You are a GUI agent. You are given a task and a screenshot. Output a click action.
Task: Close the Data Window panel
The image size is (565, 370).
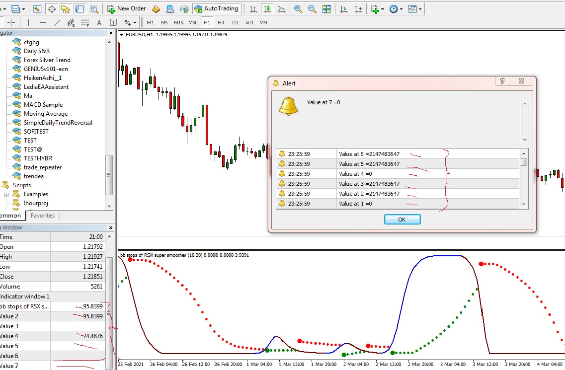click(111, 227)
